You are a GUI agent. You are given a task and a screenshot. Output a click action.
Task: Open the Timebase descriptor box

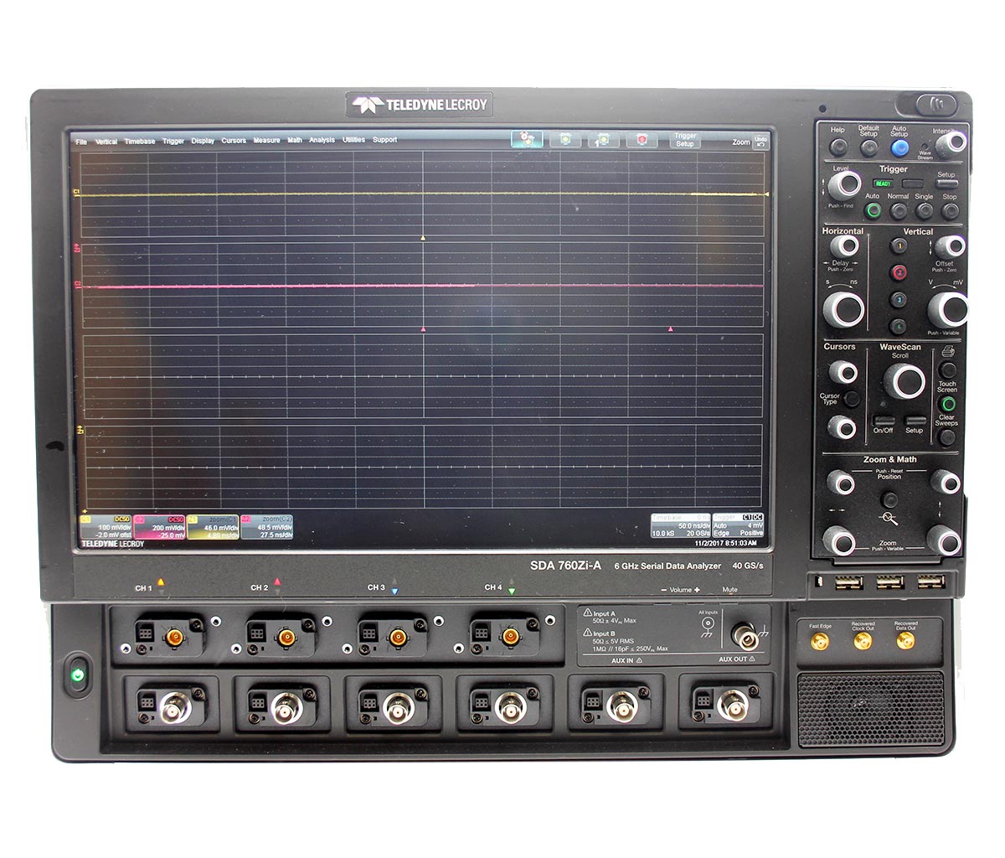click(x=680, y=525)
